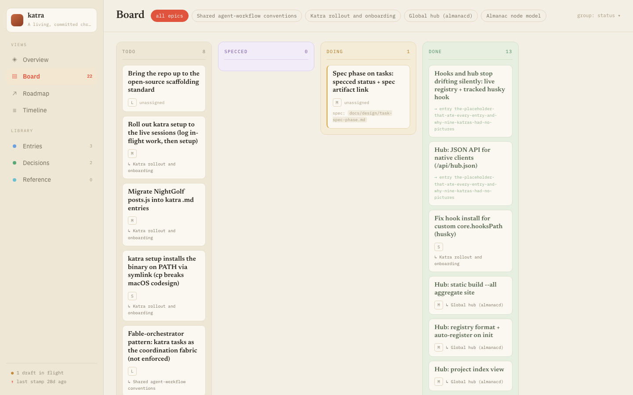Click the L size badge on open-source scaffolding card

click(132, 103)
